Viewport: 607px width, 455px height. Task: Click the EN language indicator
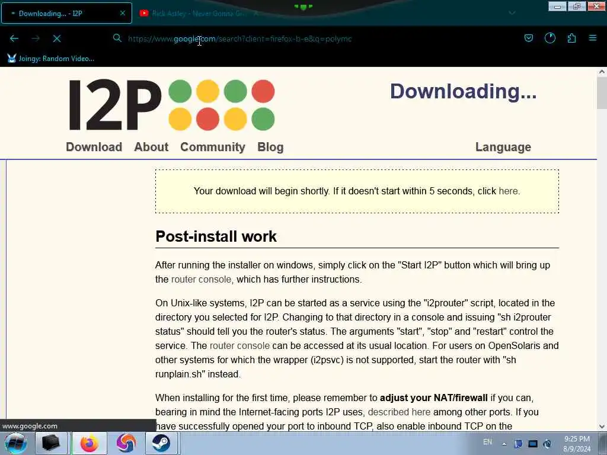coord(487,442)
